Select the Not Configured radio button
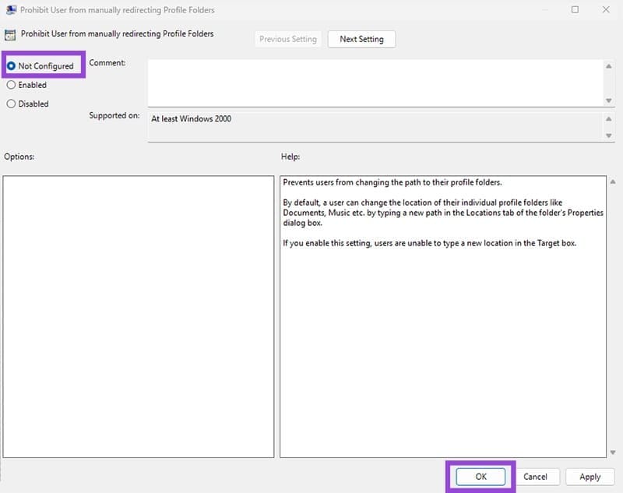 [x=11, y=66]
